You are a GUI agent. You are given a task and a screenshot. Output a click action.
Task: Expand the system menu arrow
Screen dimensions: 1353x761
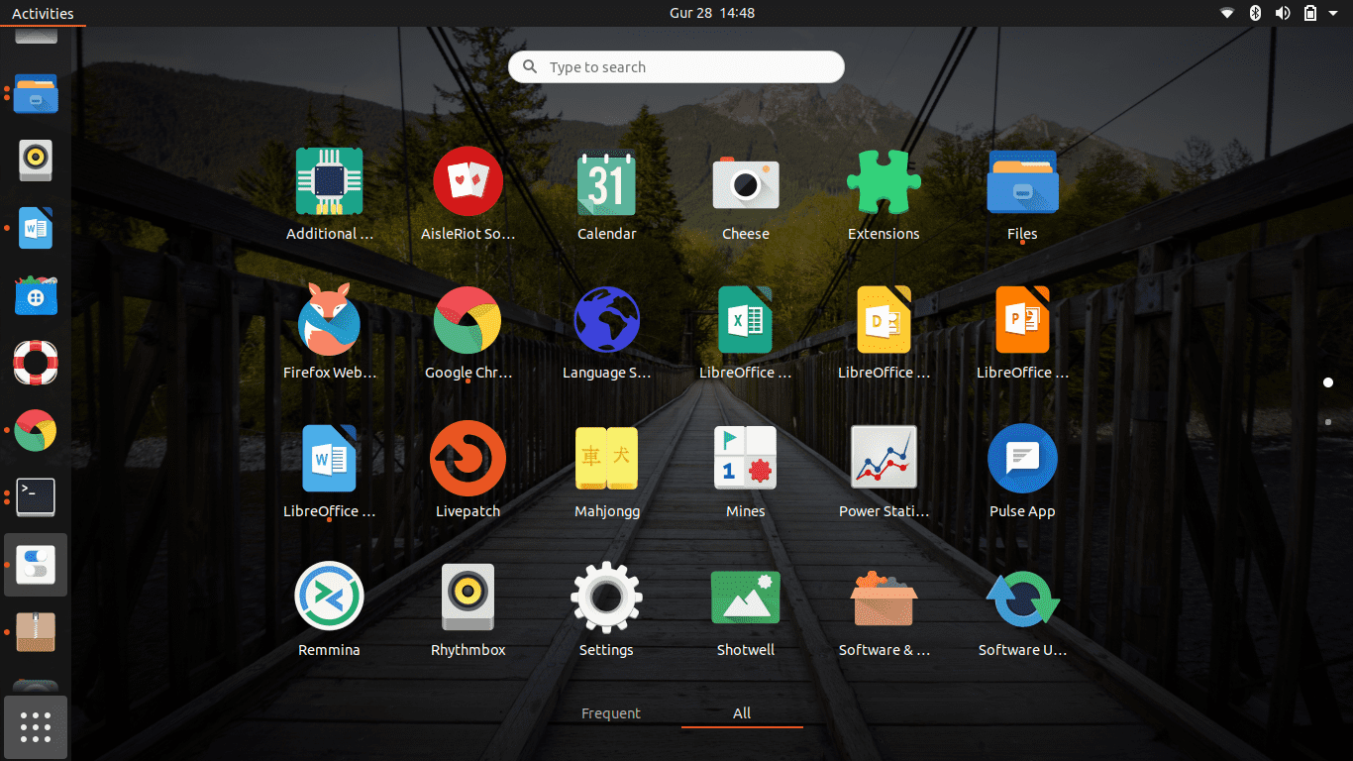tap(1335, 13)
